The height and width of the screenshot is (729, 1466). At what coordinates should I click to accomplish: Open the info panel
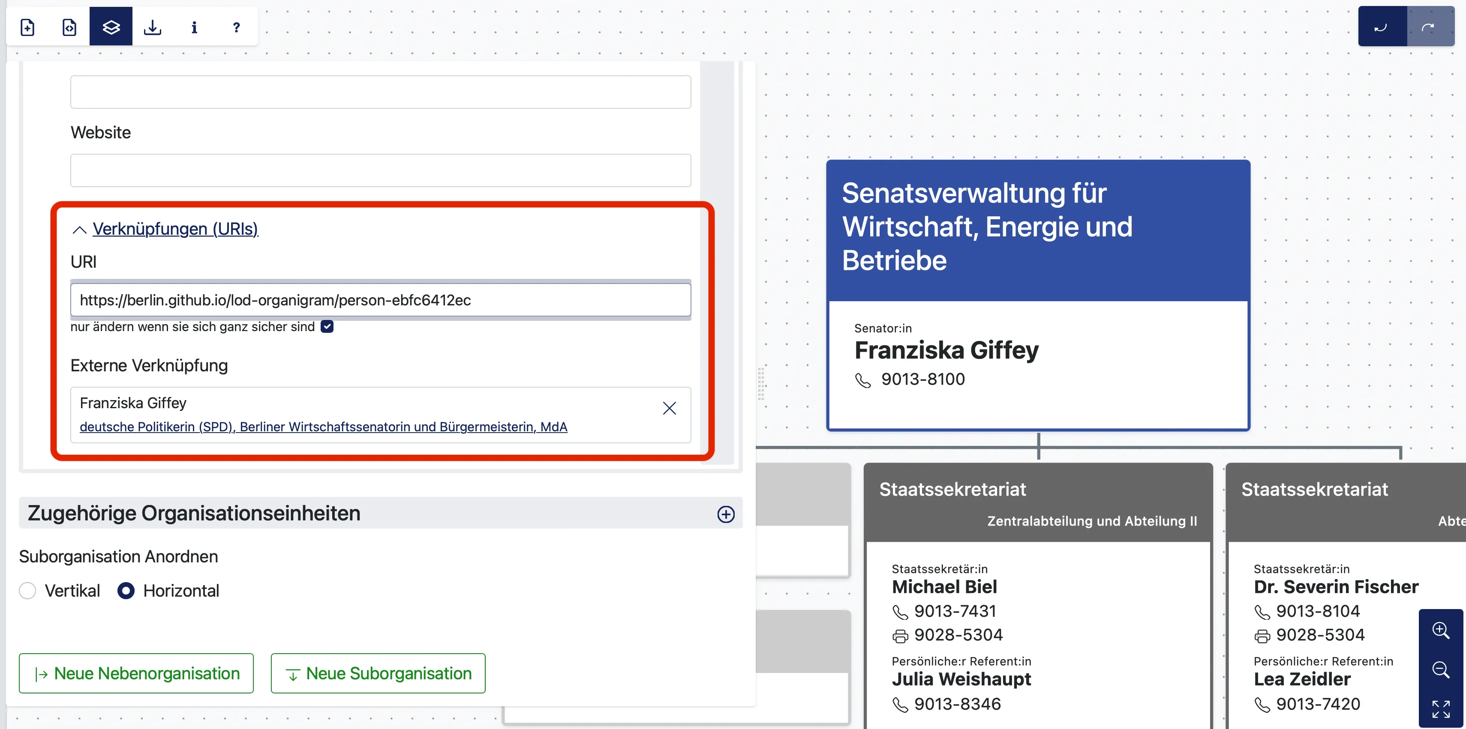pyautogui.click(x=194, y=26)
